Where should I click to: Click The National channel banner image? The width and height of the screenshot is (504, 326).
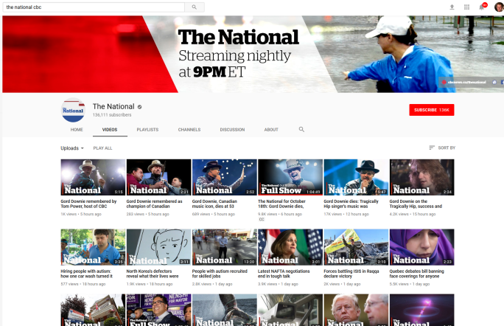tap(253, 54)
